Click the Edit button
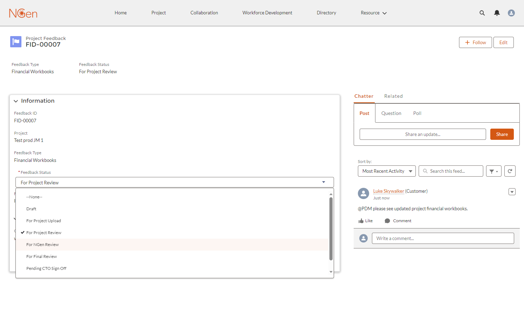This screenshot has height=328, width=524. [x=504, y=42]
